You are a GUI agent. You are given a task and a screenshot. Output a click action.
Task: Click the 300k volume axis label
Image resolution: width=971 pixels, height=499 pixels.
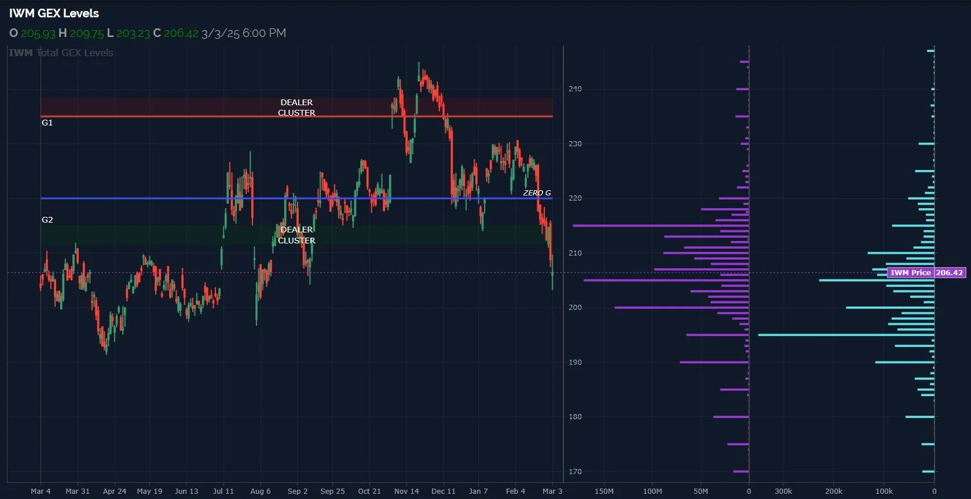[783, 491]
